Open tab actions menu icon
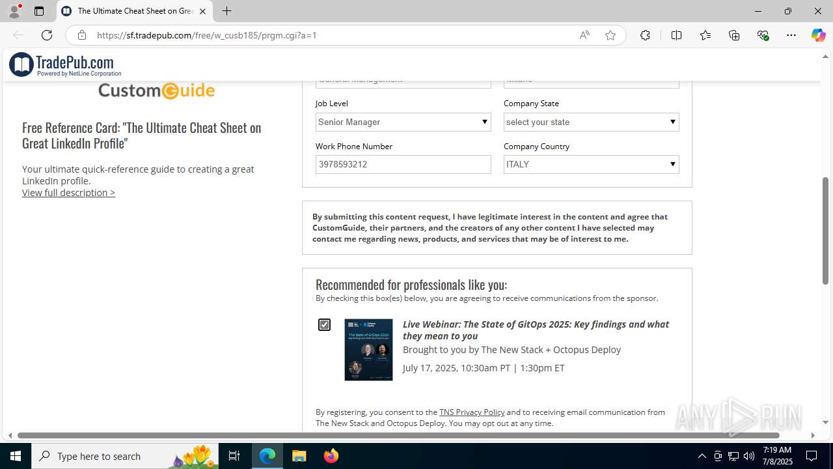 click(39, 11)
